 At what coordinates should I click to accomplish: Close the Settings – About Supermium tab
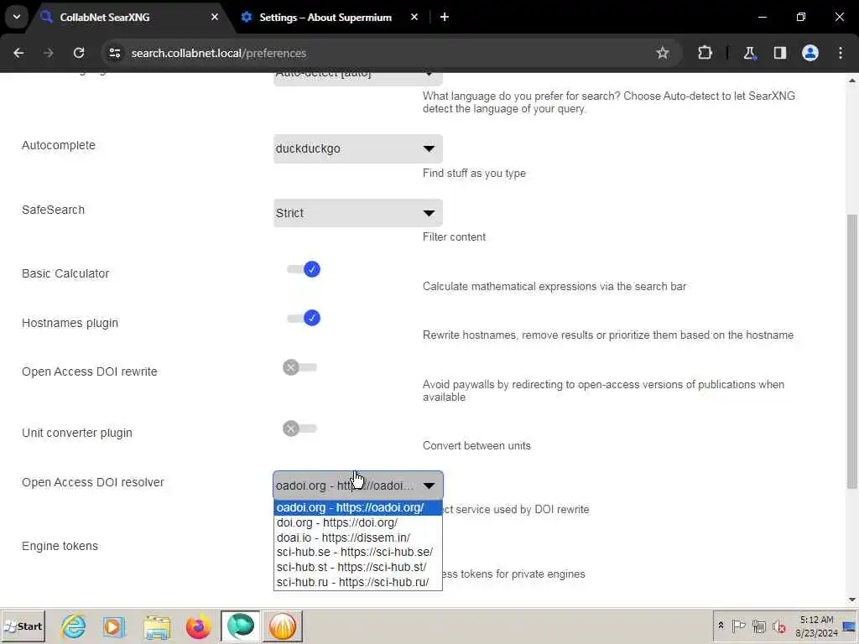tap(414, 17)
